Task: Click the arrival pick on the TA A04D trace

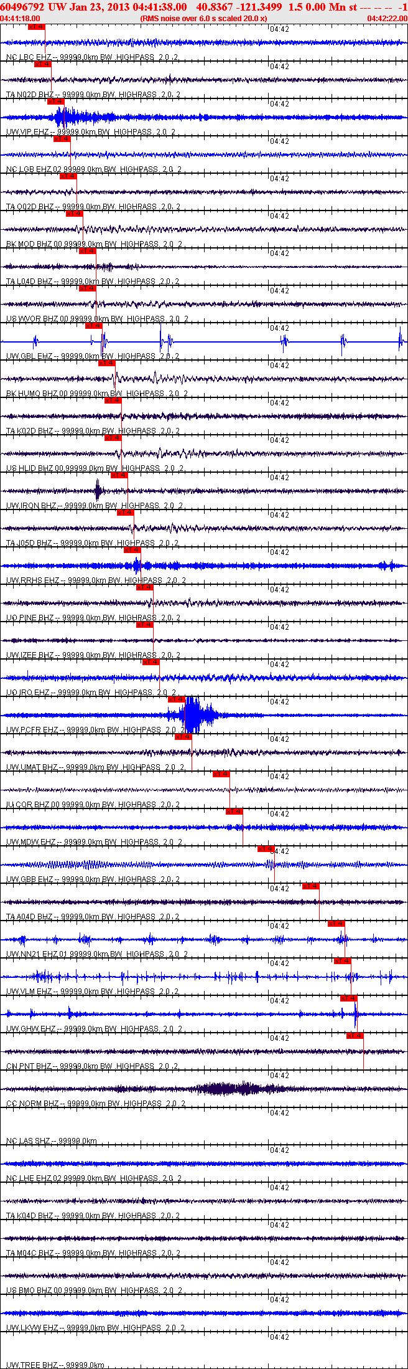Action: [310, 886]
